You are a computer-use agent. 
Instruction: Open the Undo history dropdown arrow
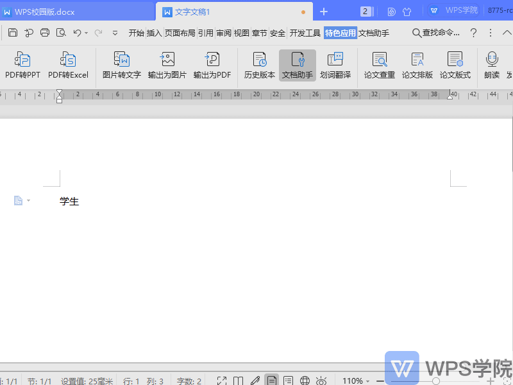(x=86, y=33)
